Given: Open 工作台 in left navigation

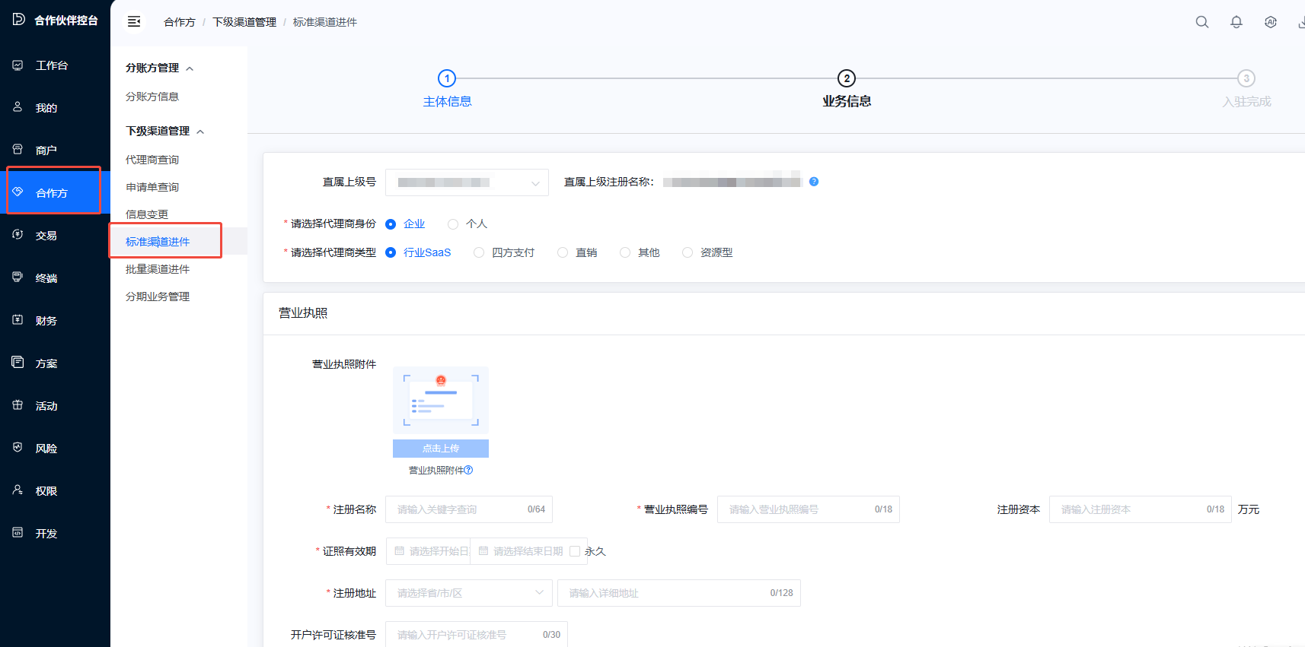Looking at the screenshot, I should point(51,65).
